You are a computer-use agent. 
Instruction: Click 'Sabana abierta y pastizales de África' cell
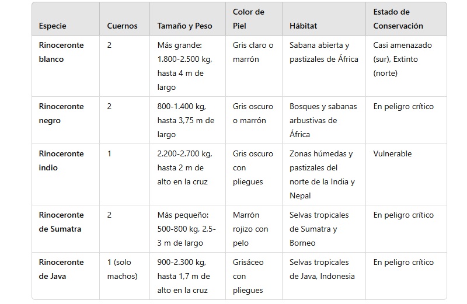tap(324, 52)
